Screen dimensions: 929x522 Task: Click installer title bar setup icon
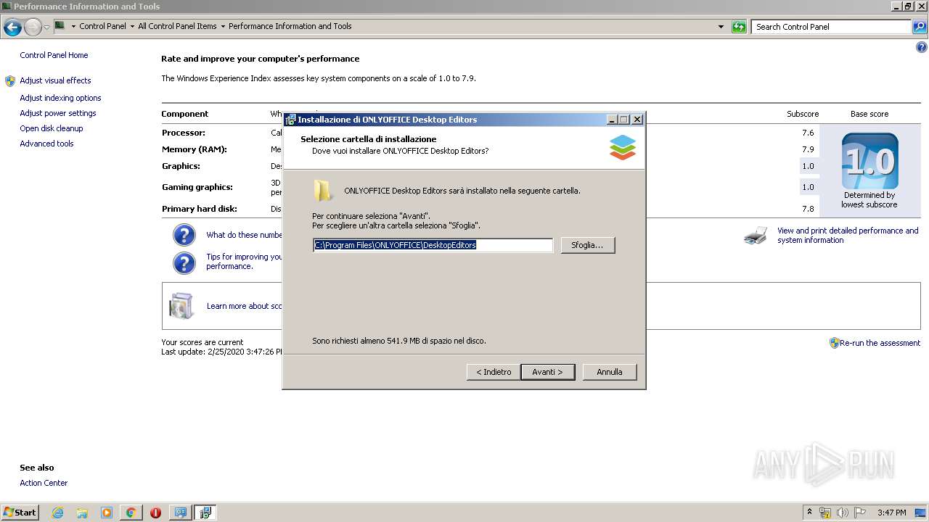(x=291, y=120)
